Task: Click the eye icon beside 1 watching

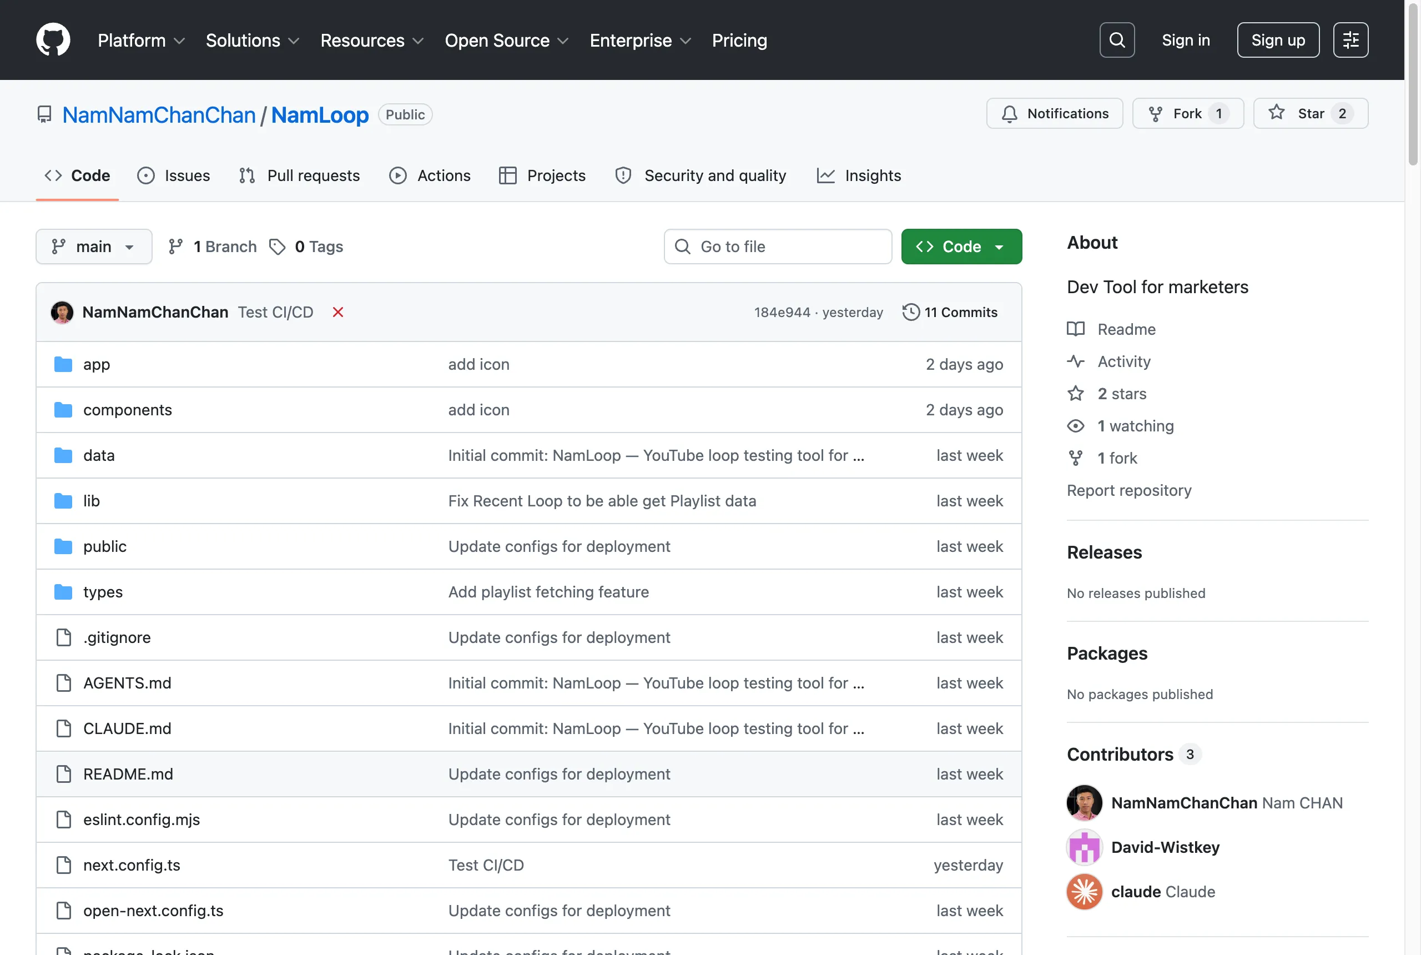Action: (1075, 426)
